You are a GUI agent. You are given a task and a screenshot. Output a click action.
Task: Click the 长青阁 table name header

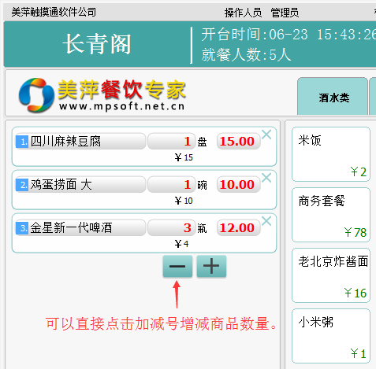pos(97,44)
